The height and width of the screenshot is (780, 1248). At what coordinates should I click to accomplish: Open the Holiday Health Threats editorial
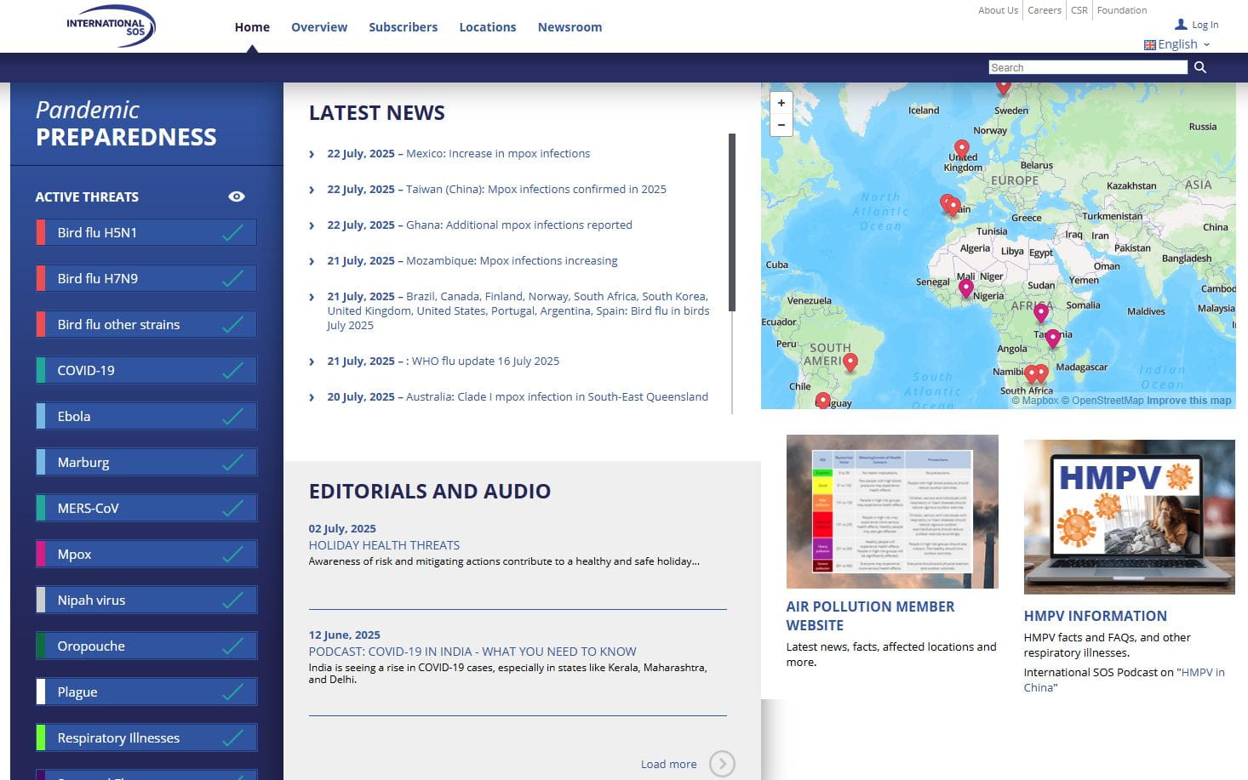(384, 545)
